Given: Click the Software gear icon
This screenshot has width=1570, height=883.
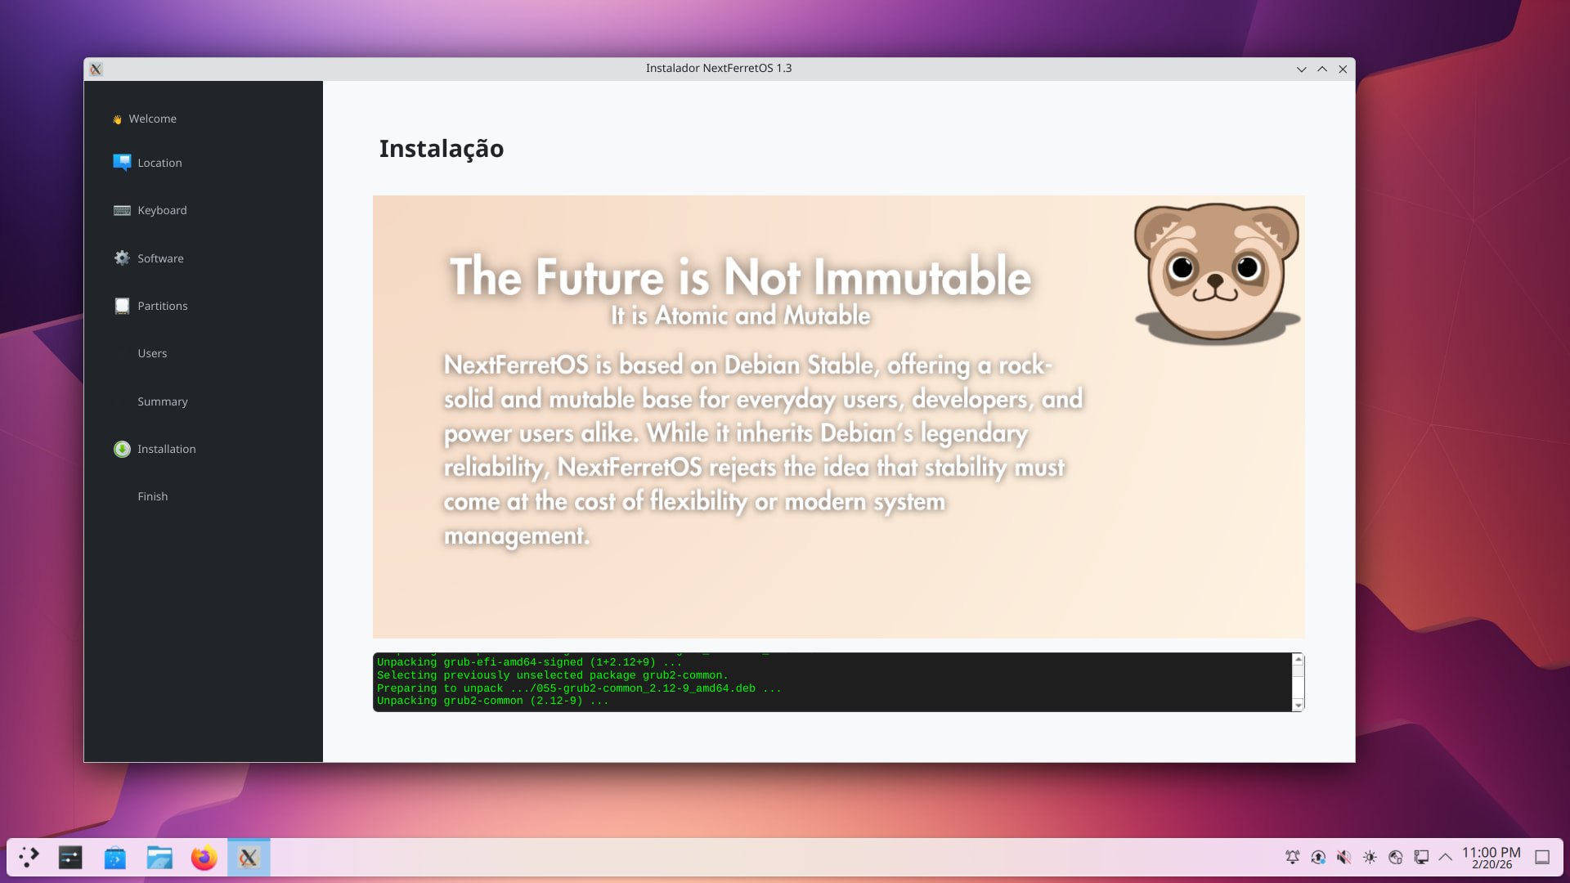Looking at the screenshot, I should point(122,258).
